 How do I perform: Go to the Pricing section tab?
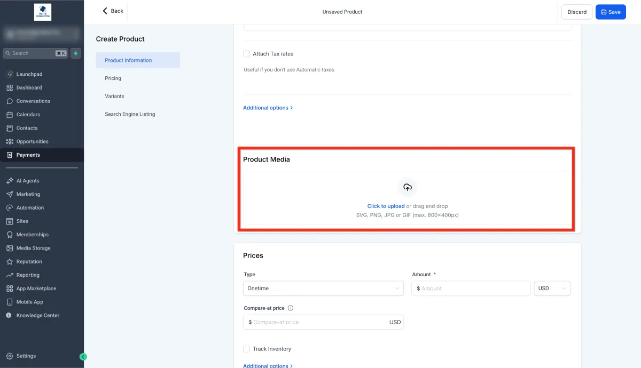coord(113,78)
